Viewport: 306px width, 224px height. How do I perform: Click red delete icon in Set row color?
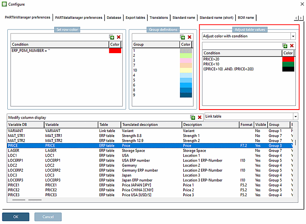point(119,37)
